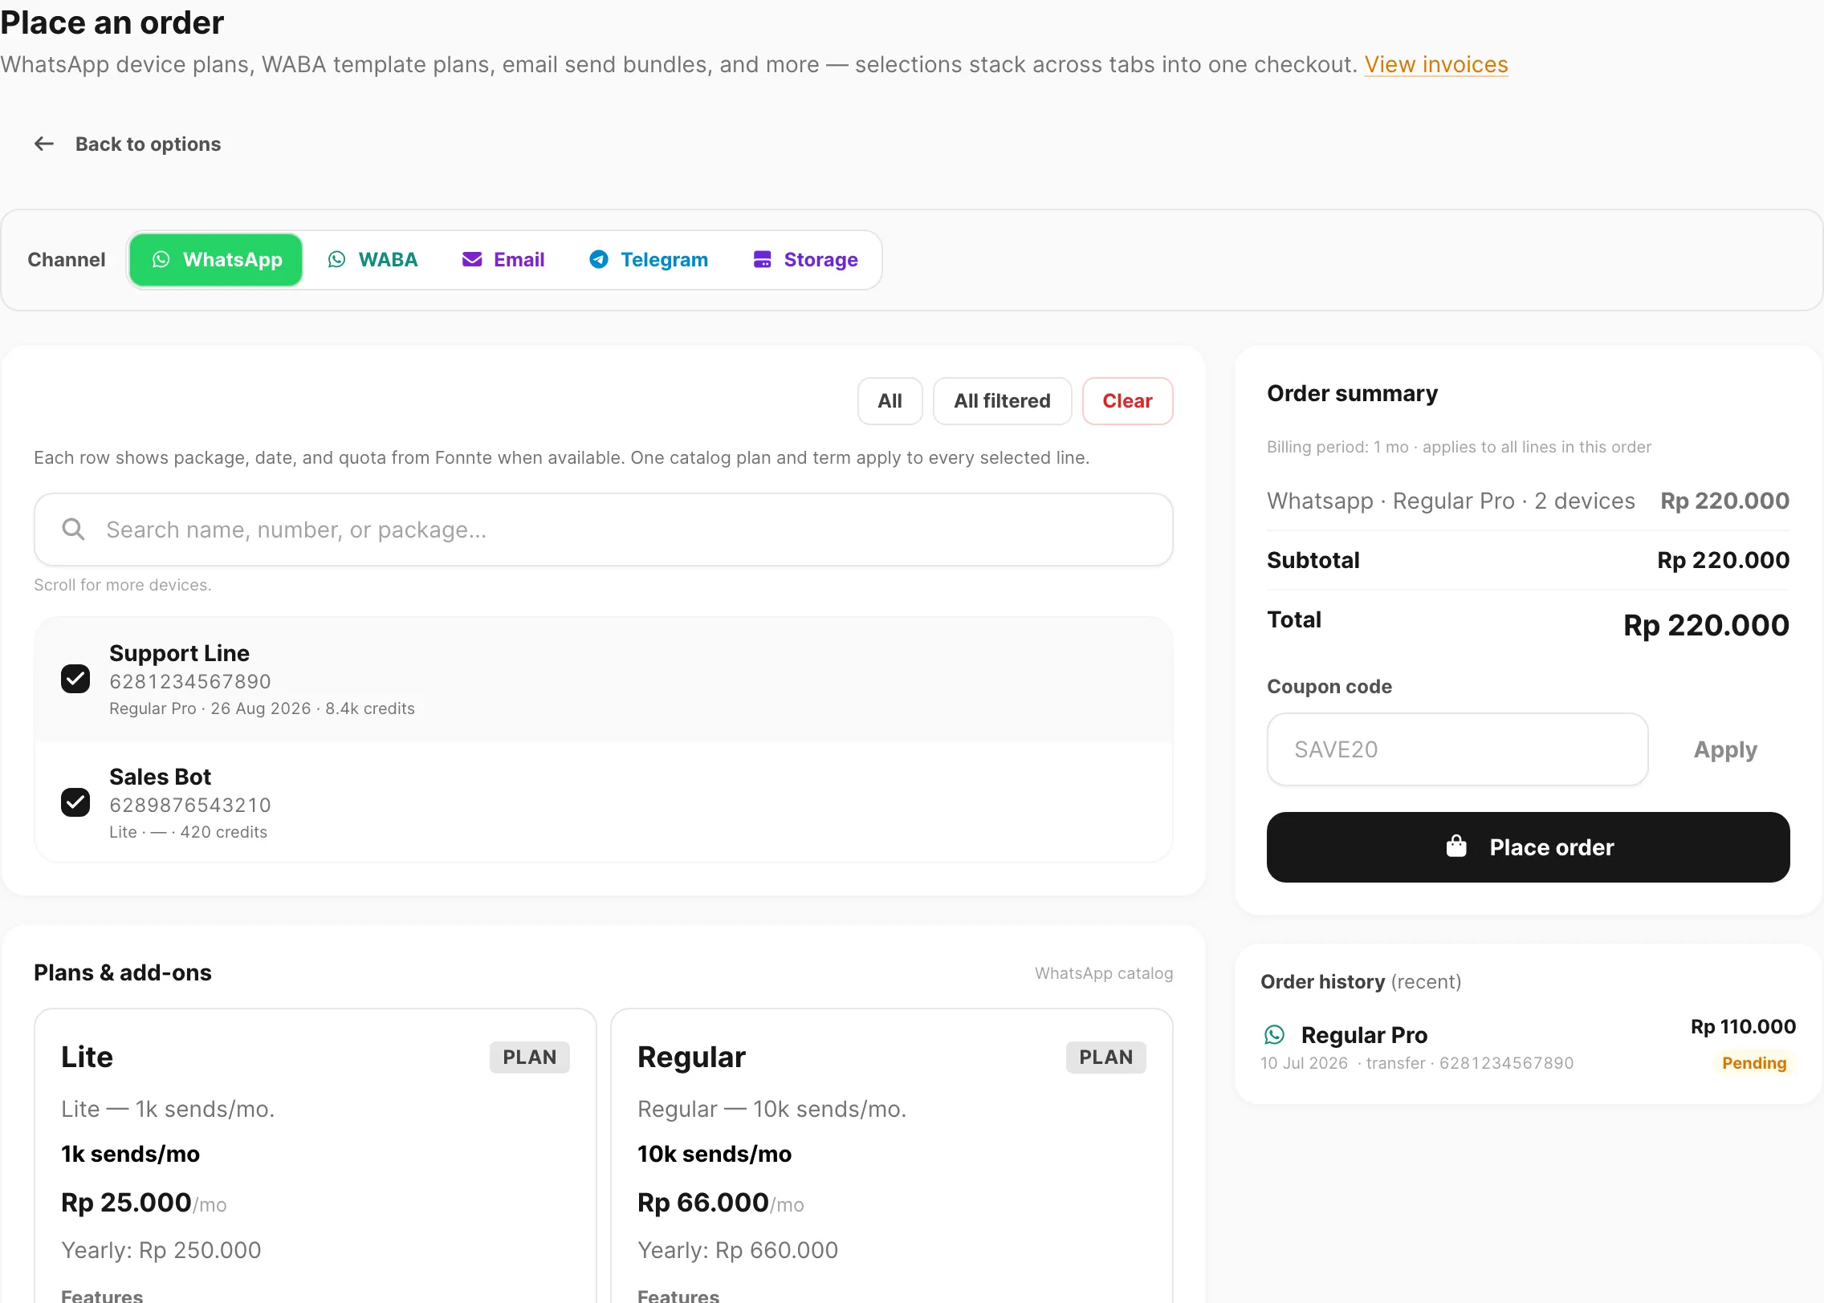Click the shopping bag icon on Place order
The image size is (1824, 1303).
(1456, 846)
